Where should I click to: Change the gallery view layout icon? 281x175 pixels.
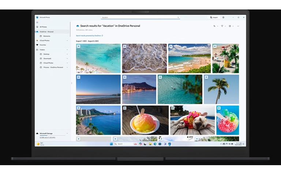click(x=230, y=26)
